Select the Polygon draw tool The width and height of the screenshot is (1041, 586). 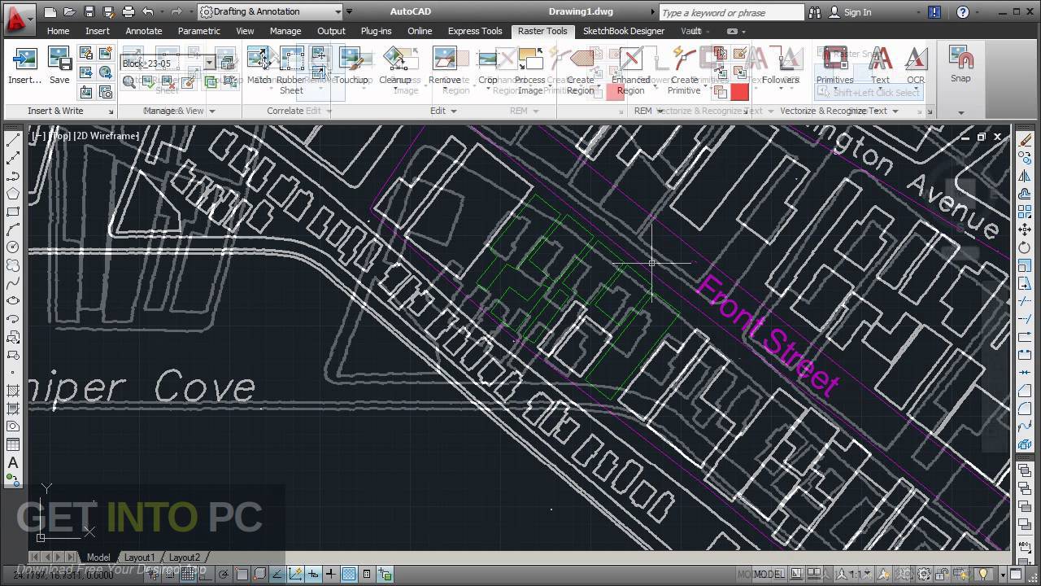[13, 194]
